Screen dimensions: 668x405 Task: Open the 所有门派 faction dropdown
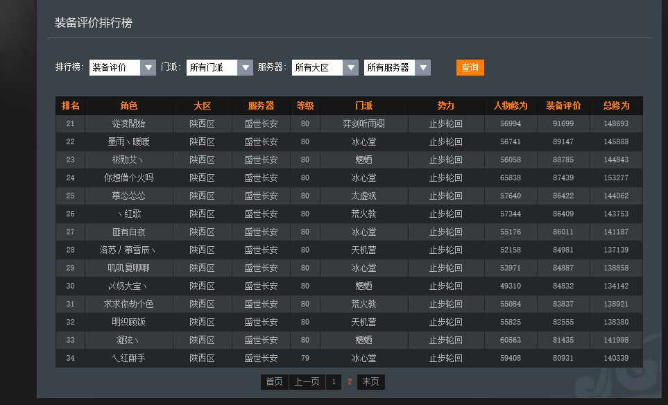(219, 67)
